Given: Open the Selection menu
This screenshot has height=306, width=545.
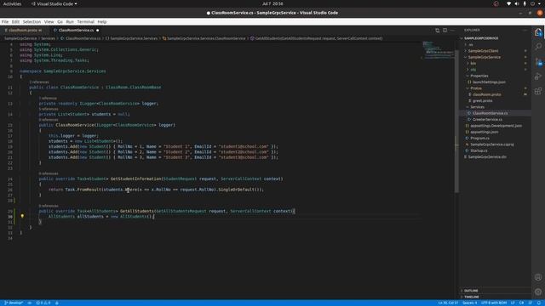Looking at the screenshot, I should pos(32,22).
